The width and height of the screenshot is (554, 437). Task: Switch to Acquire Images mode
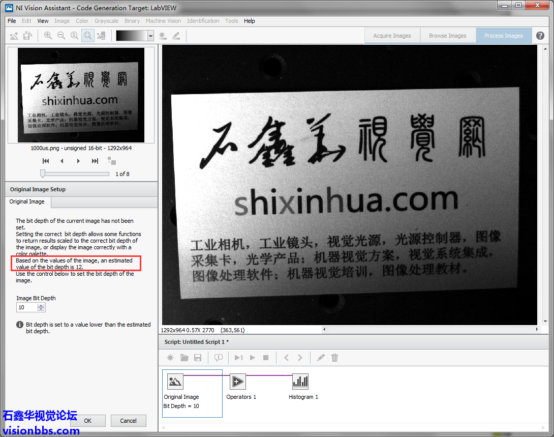[x=392, y=36]
